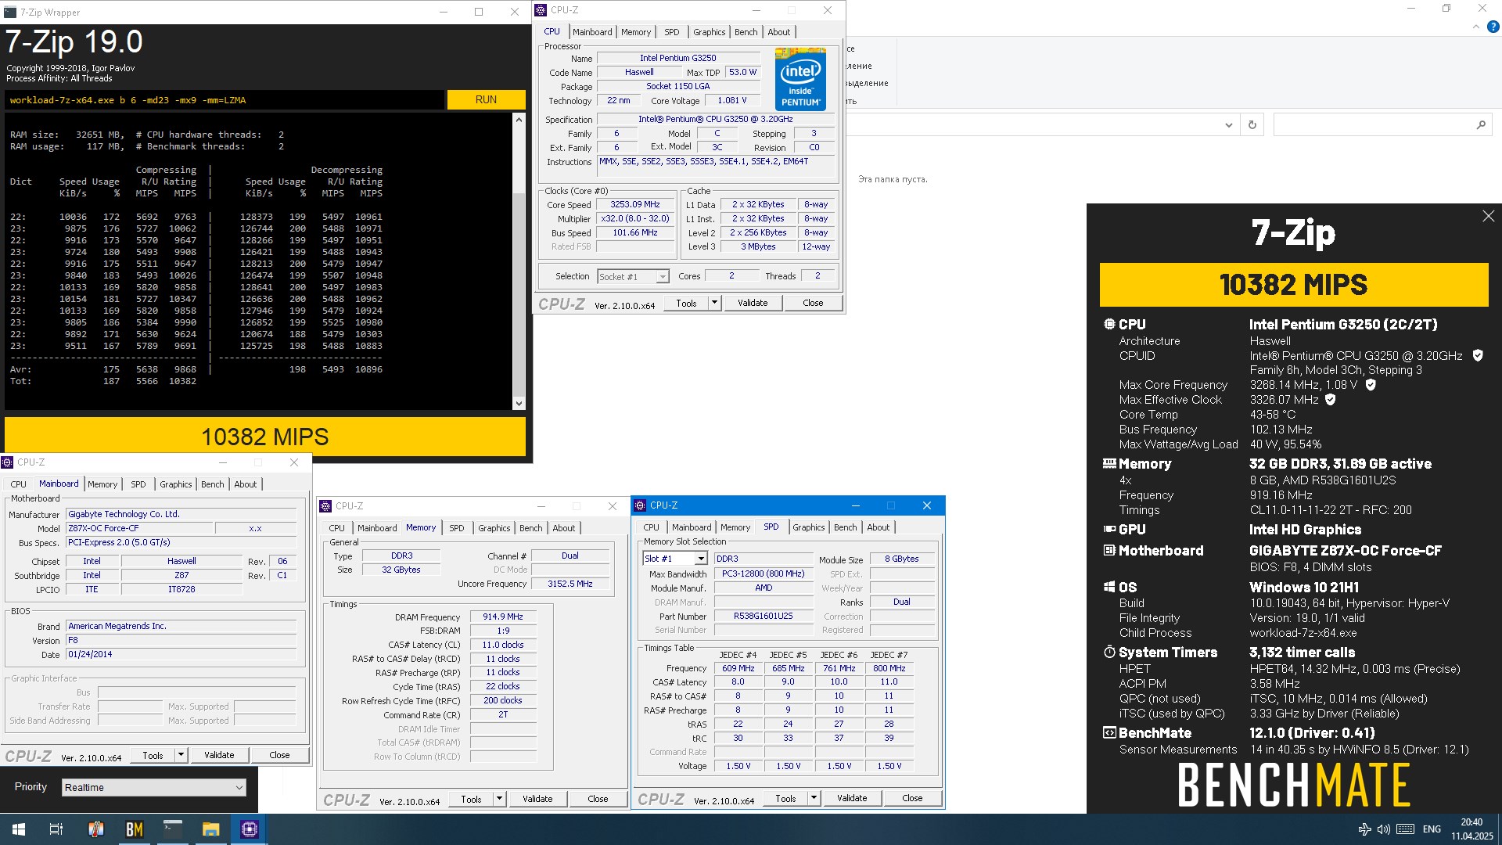Click the Windows OS icon in BenchMate panel
The height and width of the screenshot is (845, 1502).
pyautogui.click(x=1109, y=588)
